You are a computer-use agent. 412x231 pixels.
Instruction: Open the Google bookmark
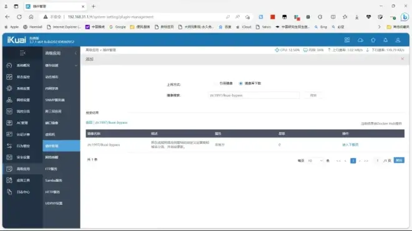coord(117,27)
